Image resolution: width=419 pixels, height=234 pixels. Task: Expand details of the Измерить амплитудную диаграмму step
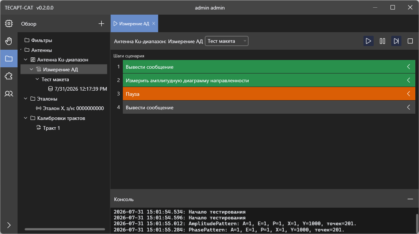pos(408,80)
